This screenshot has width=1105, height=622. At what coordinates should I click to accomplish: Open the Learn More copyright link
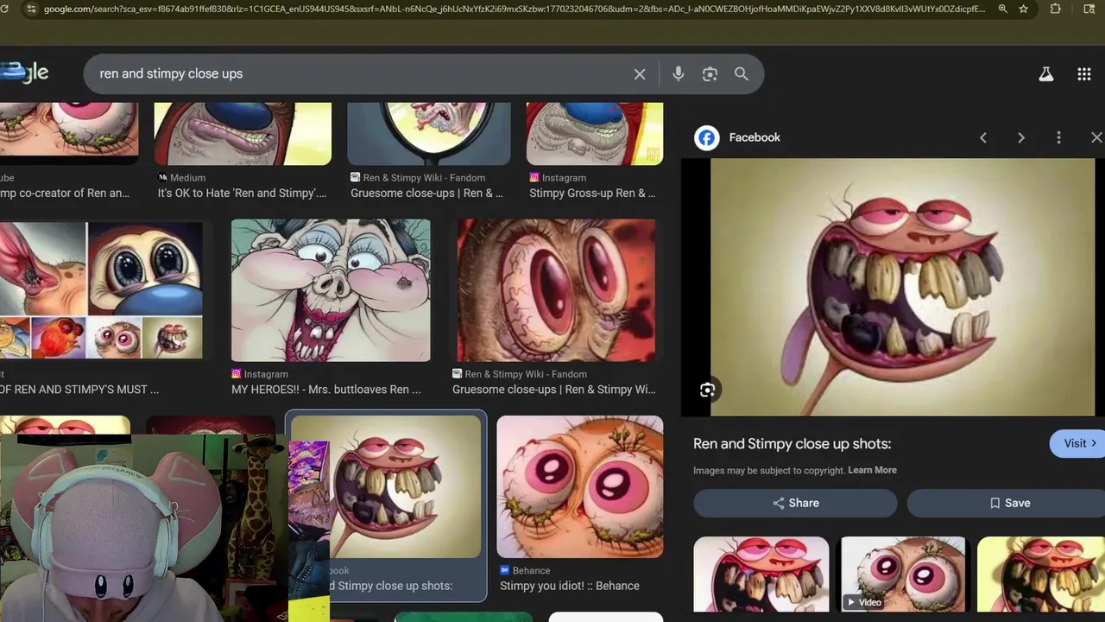872,470
